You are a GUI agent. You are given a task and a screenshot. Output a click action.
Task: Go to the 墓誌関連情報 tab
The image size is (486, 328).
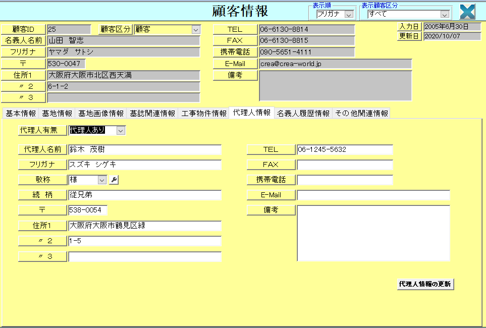click(152, 114)
